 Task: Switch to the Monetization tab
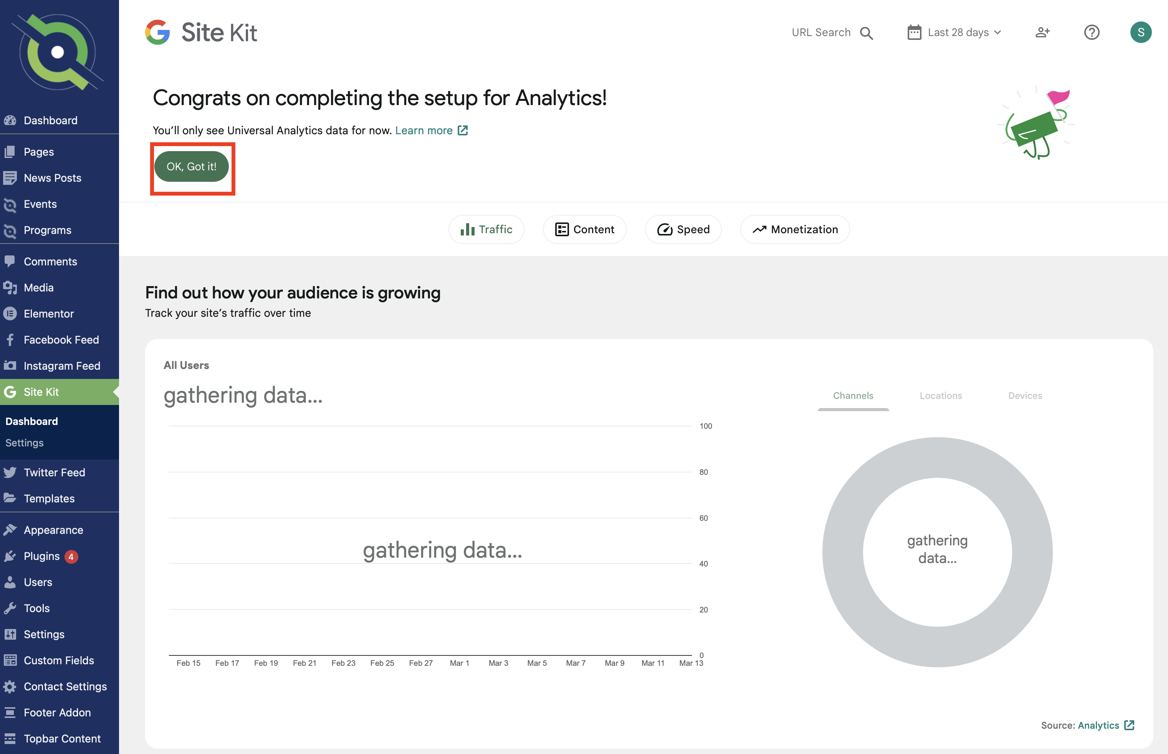[x=794, y=229]
